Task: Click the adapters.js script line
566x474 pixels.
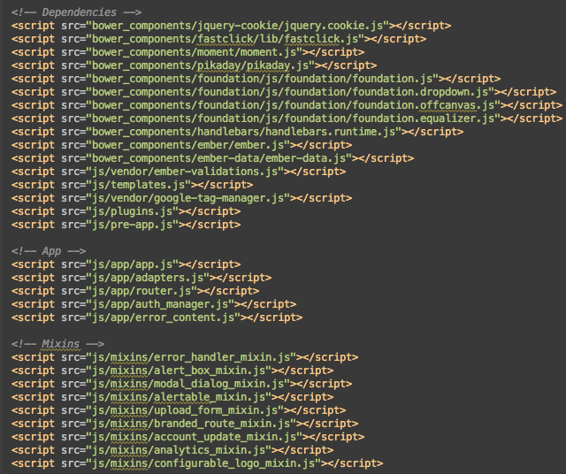Action: click(x=141, y=278)
